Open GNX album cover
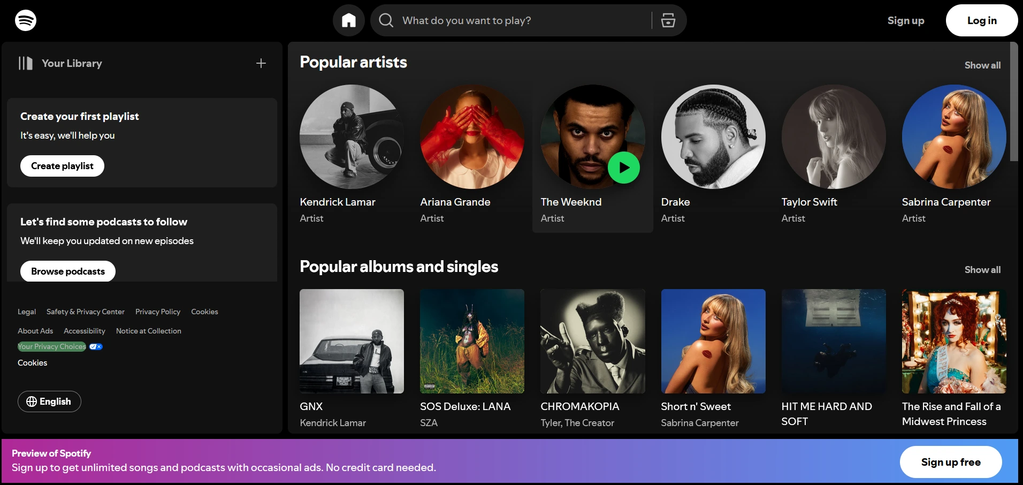The width and height of the screenshot is (1023, 485). pos(352,341)
